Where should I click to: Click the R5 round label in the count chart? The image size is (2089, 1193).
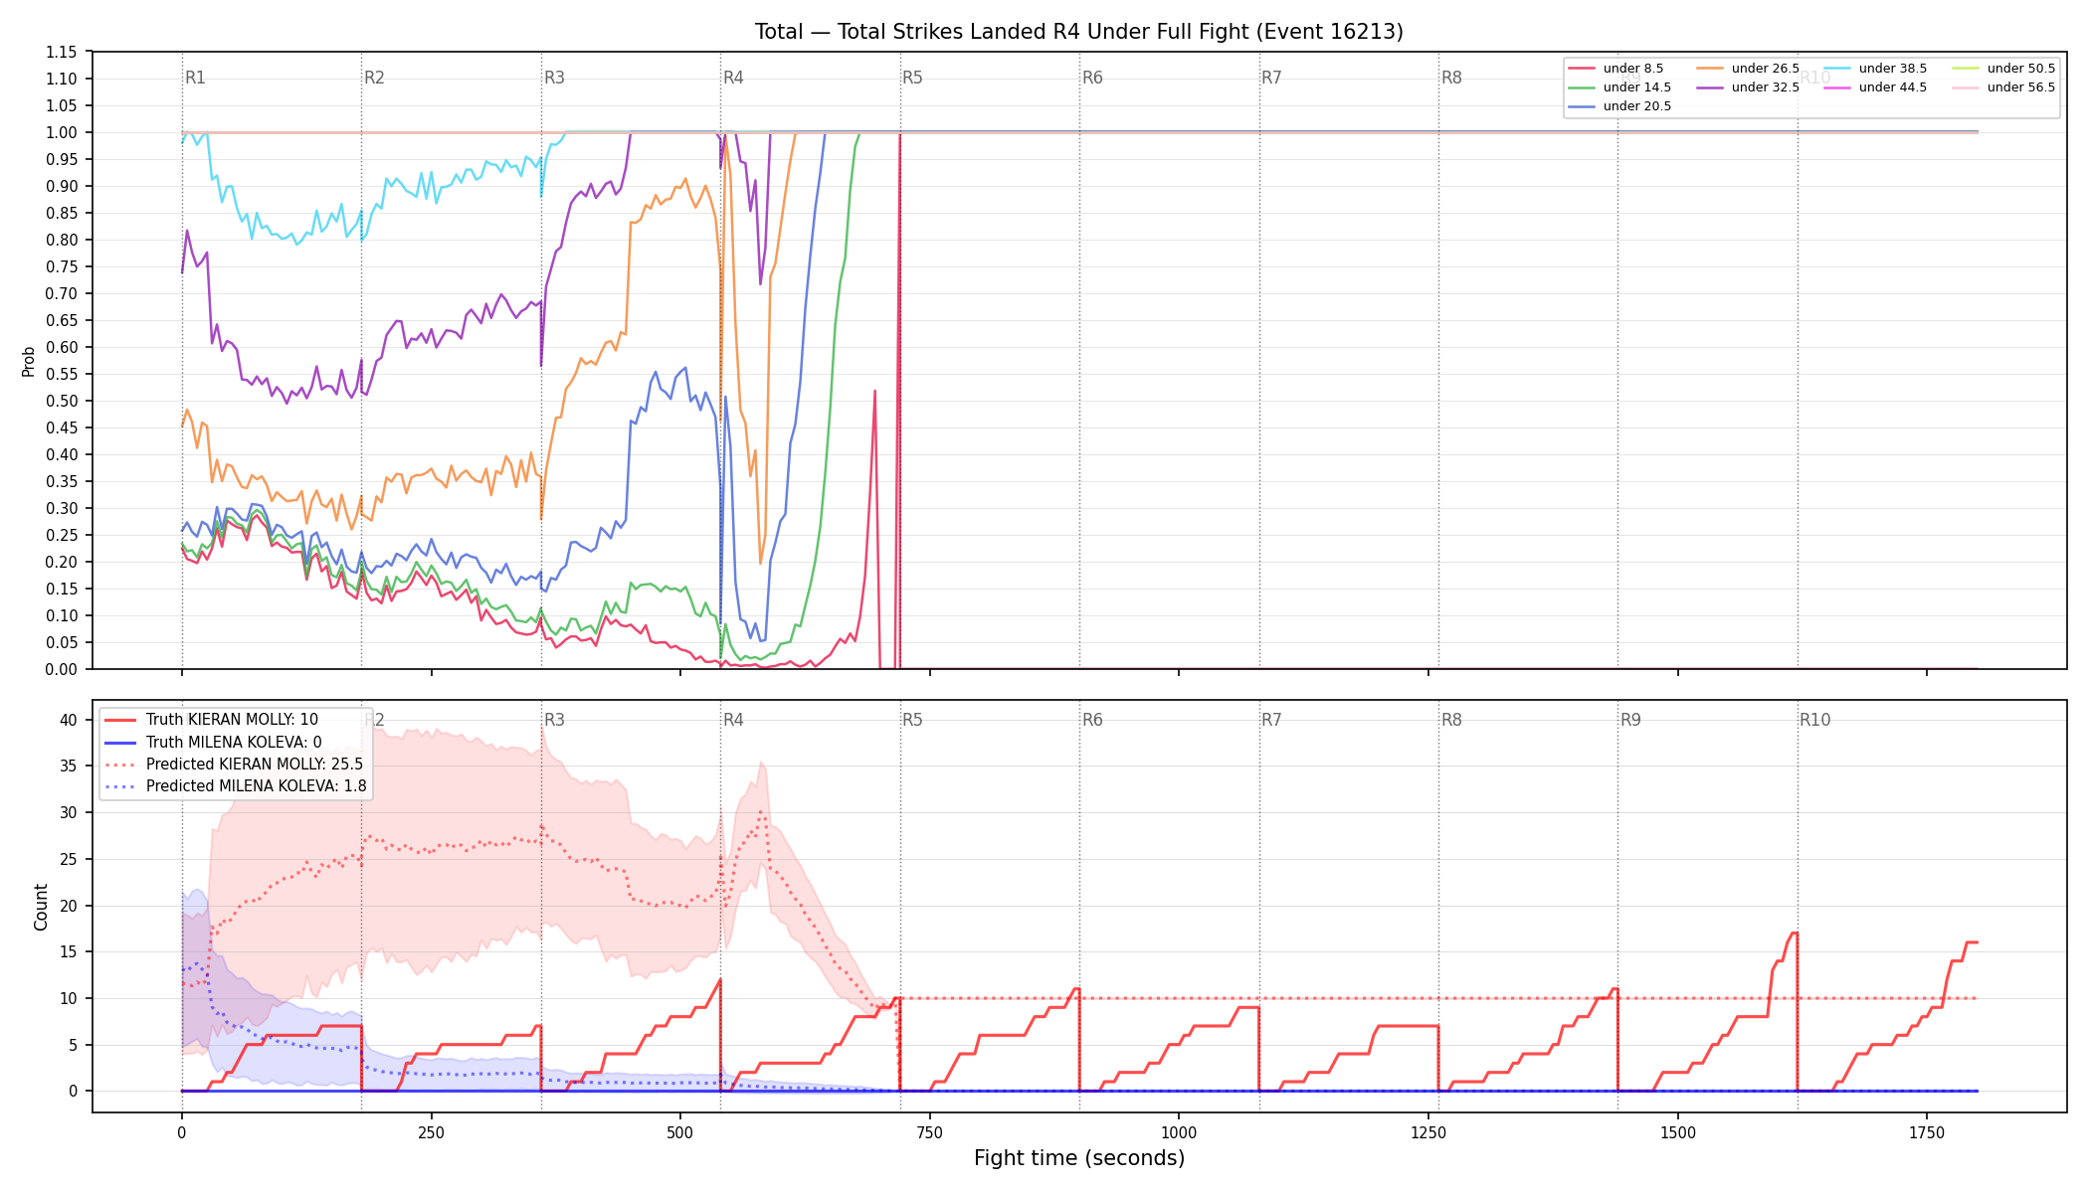912,720
